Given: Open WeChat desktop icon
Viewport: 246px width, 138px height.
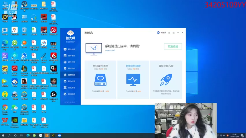Looking at the screenshot, I should [x=14, y=109].
